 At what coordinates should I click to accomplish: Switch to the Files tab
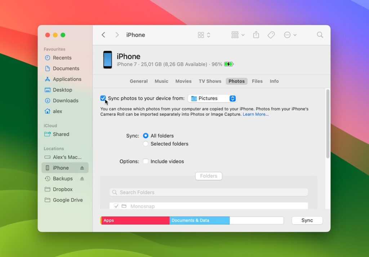[x=257, y=81]
